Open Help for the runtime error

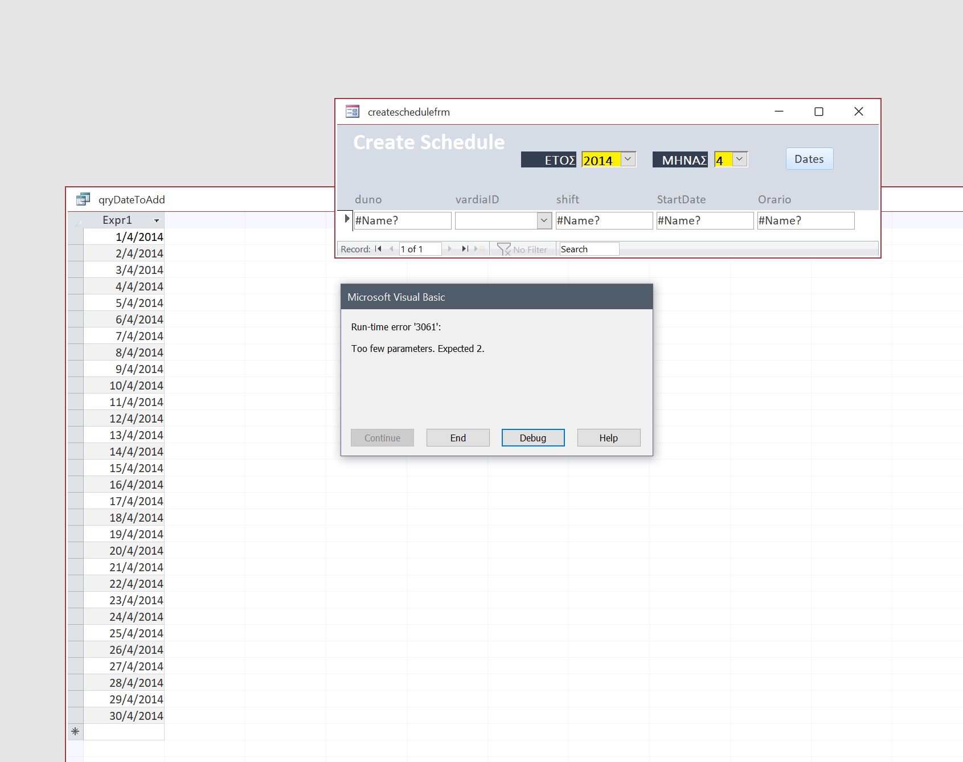(608, 437)
